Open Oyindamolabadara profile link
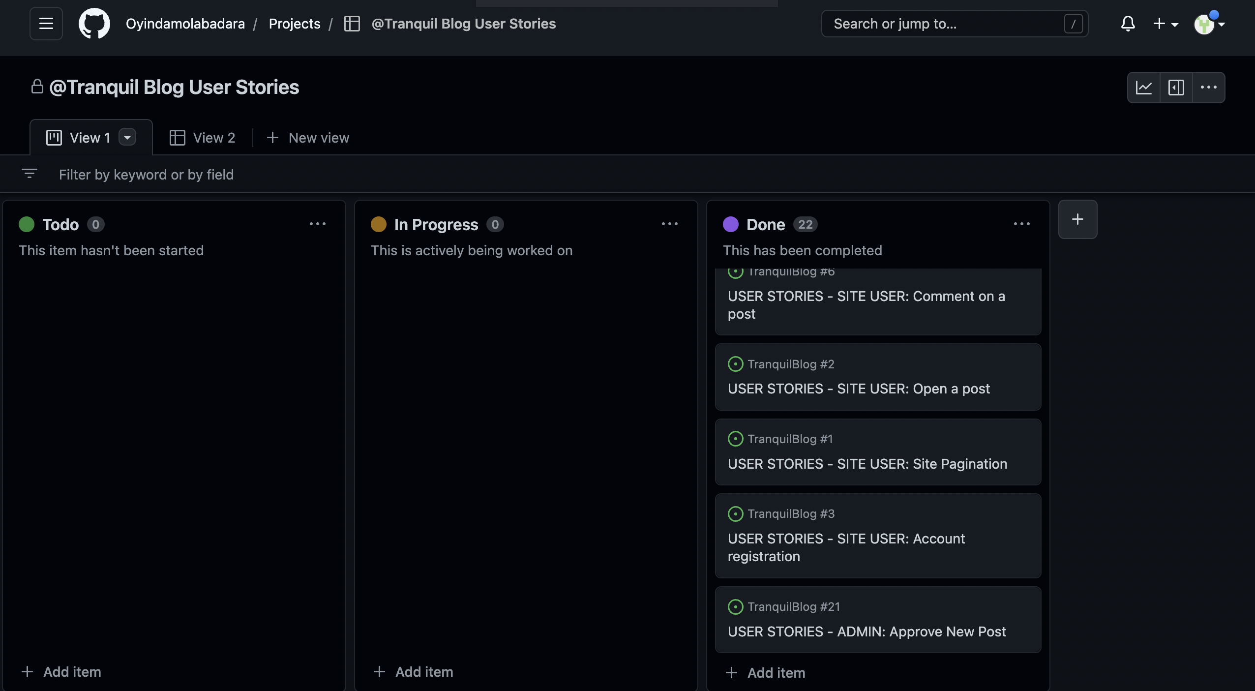 [185, 24]
